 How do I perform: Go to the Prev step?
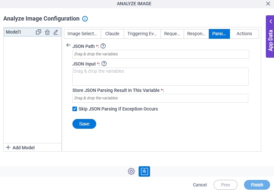[225, 185]
